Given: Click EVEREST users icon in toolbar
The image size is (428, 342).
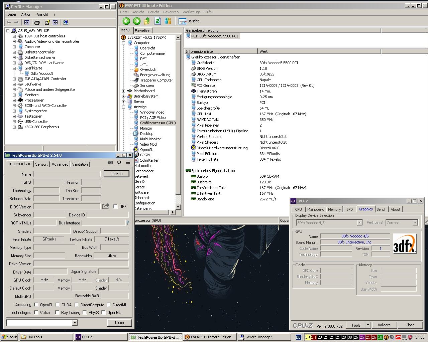Looking at the screenshot, I should coord(168,21).
